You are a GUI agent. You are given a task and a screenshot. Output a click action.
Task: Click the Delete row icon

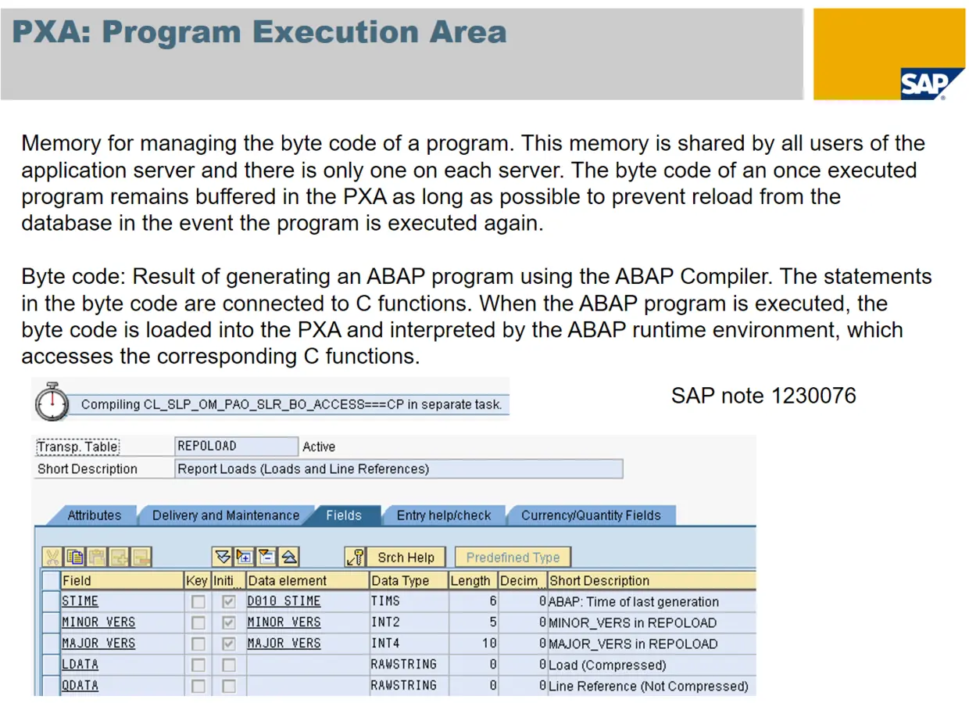[141, 558]
